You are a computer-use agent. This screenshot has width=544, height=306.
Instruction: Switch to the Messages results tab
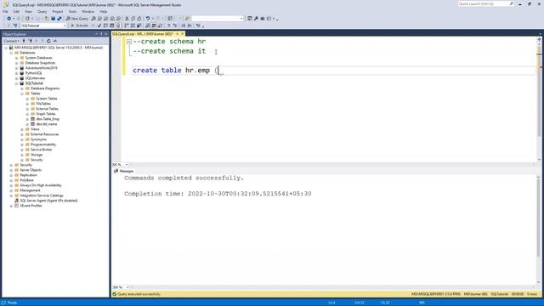click(124, 171)
